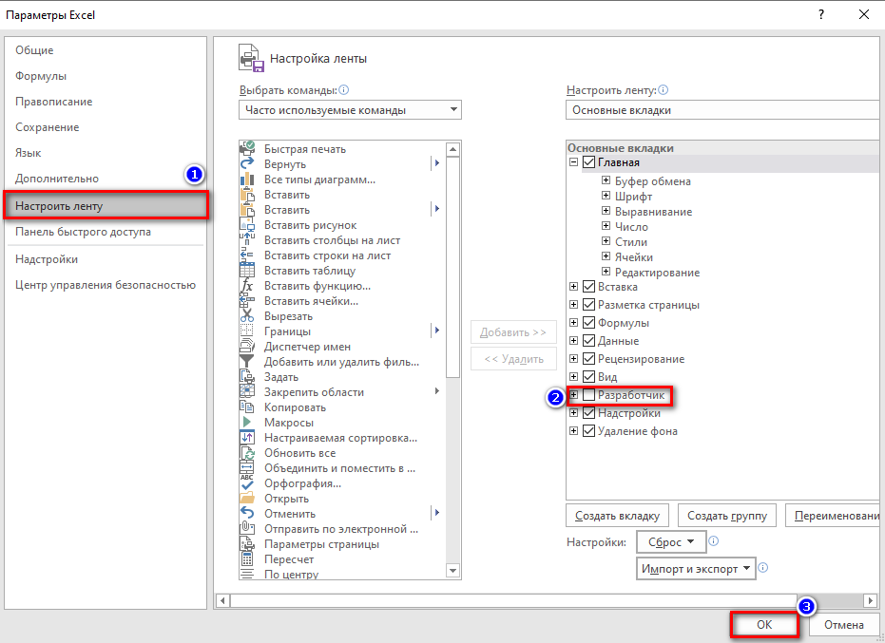Screen dimensions: 885x643
Task: Switch to the Formulas options category
Action: tap(41, 76)
